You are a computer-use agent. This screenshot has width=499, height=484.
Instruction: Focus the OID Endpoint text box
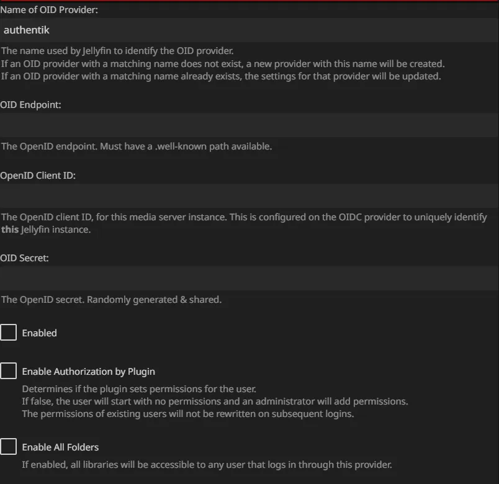248,125
